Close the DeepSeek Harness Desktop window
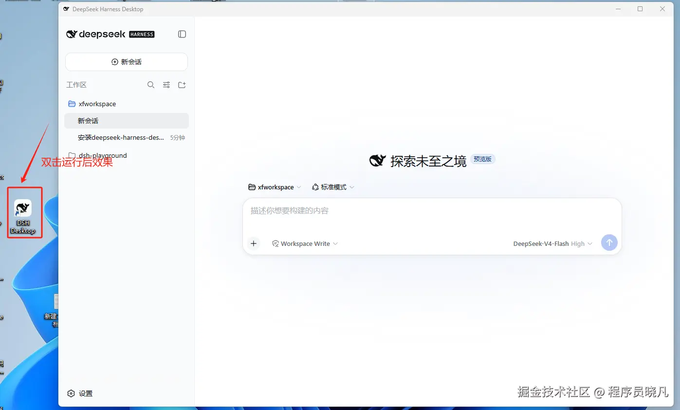The width and height of the screenshot is (680, 410). click(x=662, y=9)
